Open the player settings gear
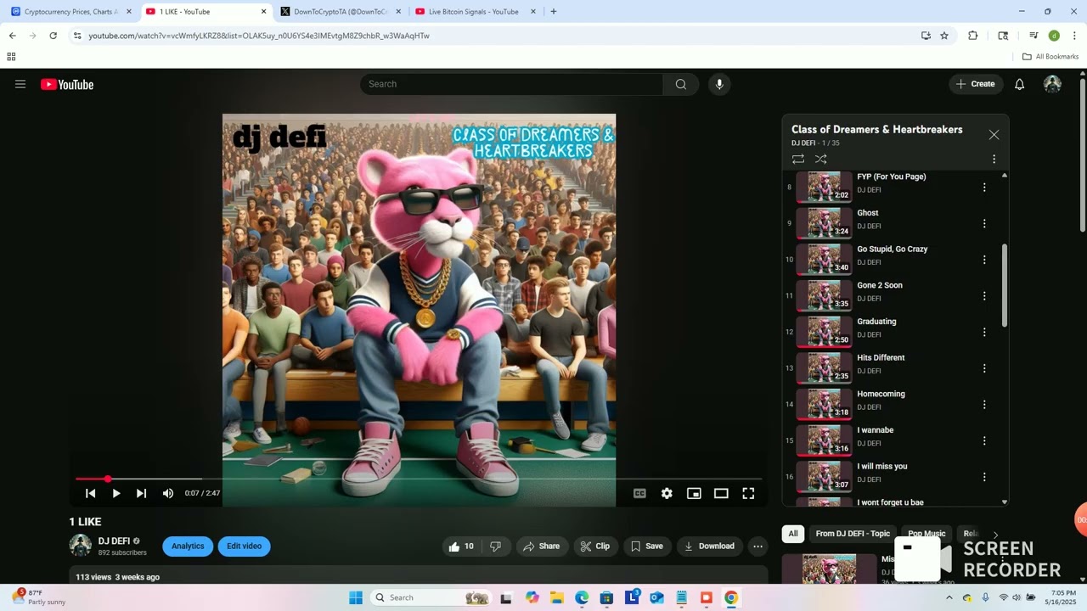The height and width of the screenshot is (611, 1087). pyautogui.click(x=667, y=493)
